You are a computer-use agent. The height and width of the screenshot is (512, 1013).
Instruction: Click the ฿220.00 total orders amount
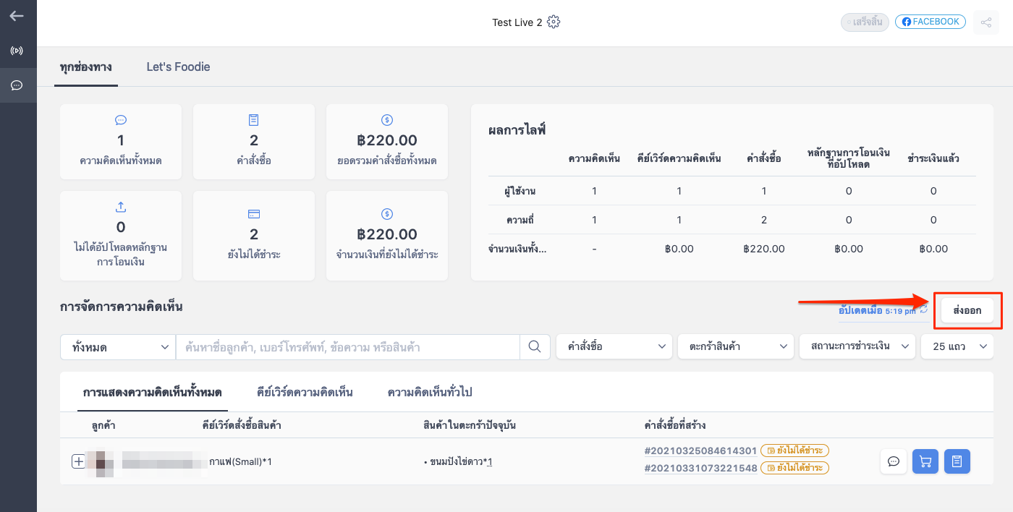point(387,140)
